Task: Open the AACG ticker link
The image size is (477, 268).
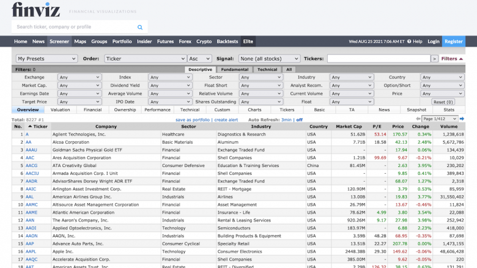Action: click(31, 166)
